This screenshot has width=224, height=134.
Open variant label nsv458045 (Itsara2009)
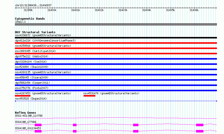[x=32, y=77]
